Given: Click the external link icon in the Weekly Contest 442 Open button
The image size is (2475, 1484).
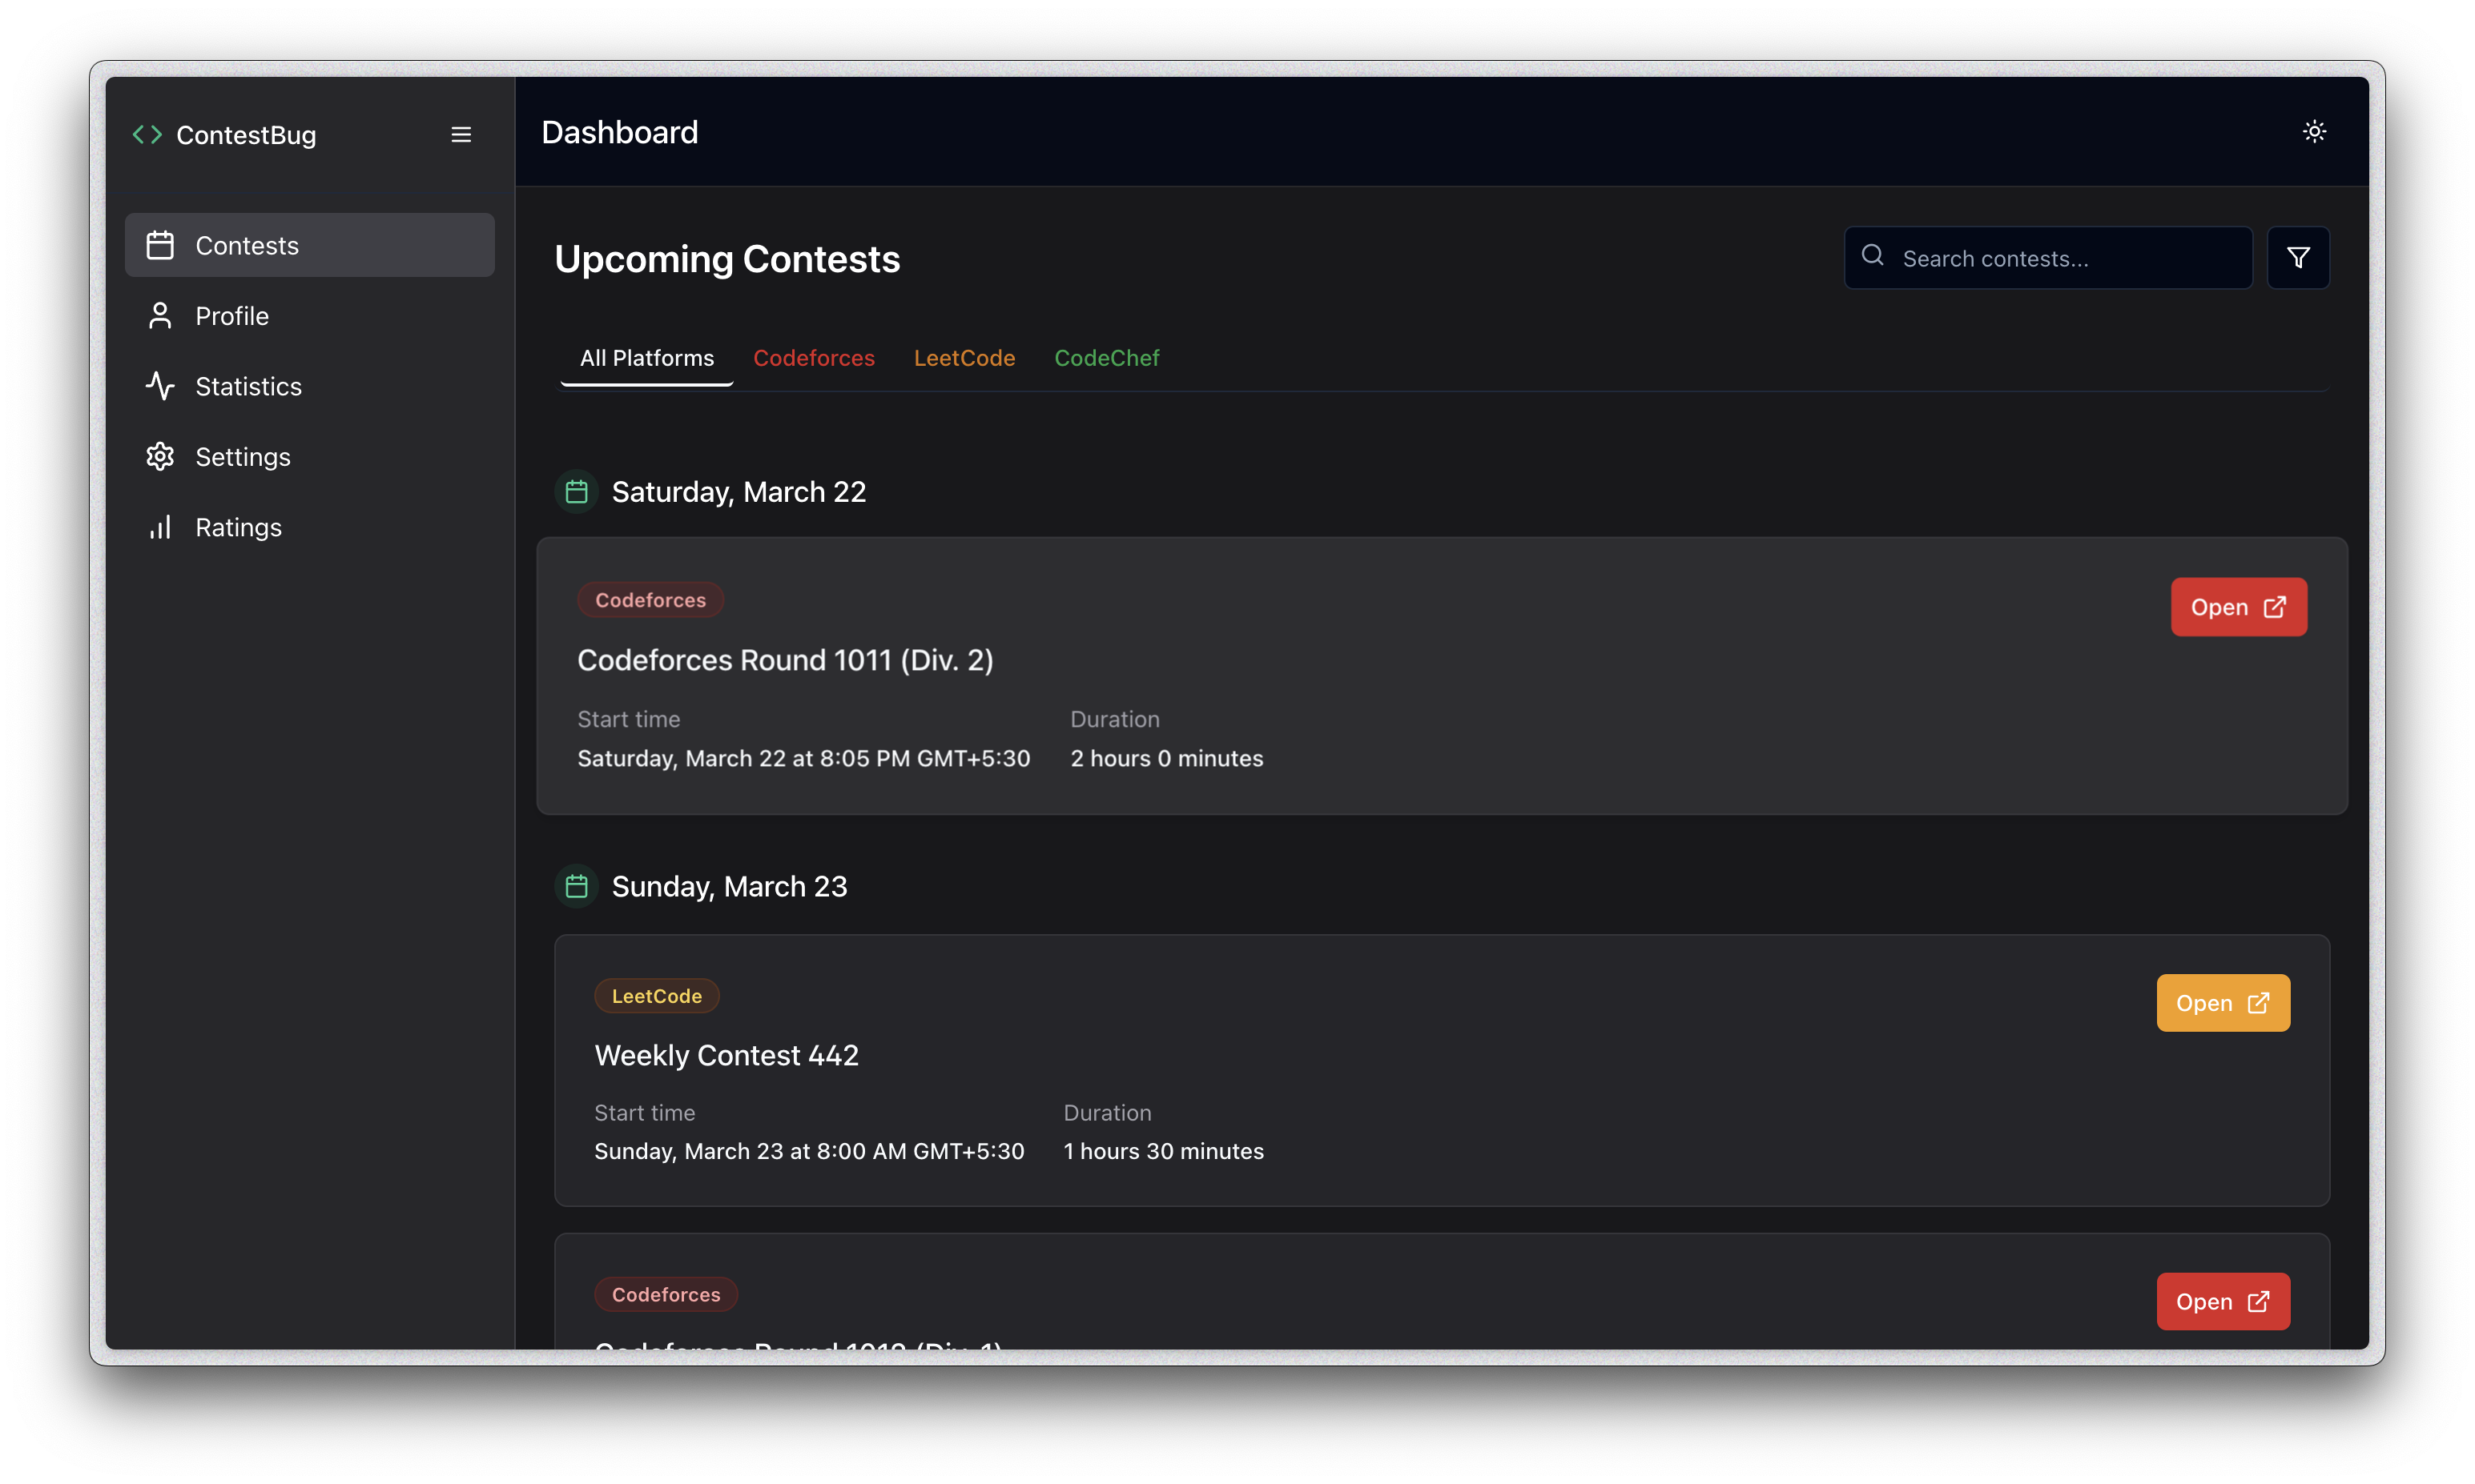Looking at the screenshot, I should pos(2258,1003).
